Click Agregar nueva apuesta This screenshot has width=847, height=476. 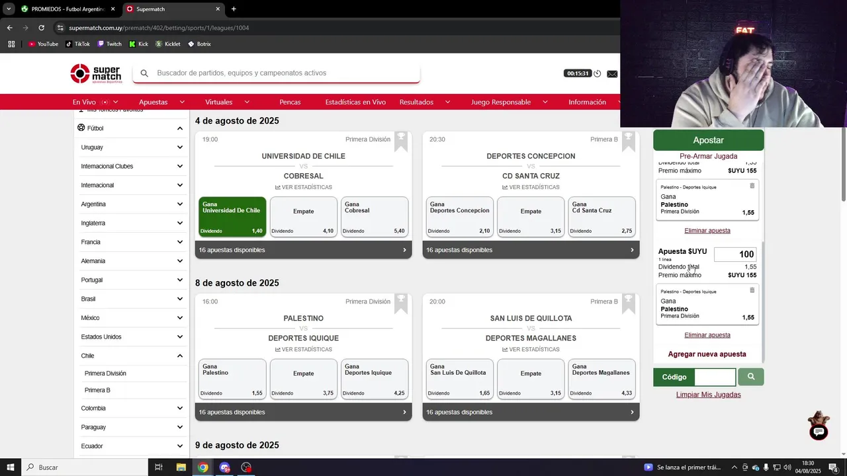tap(707, 354)
